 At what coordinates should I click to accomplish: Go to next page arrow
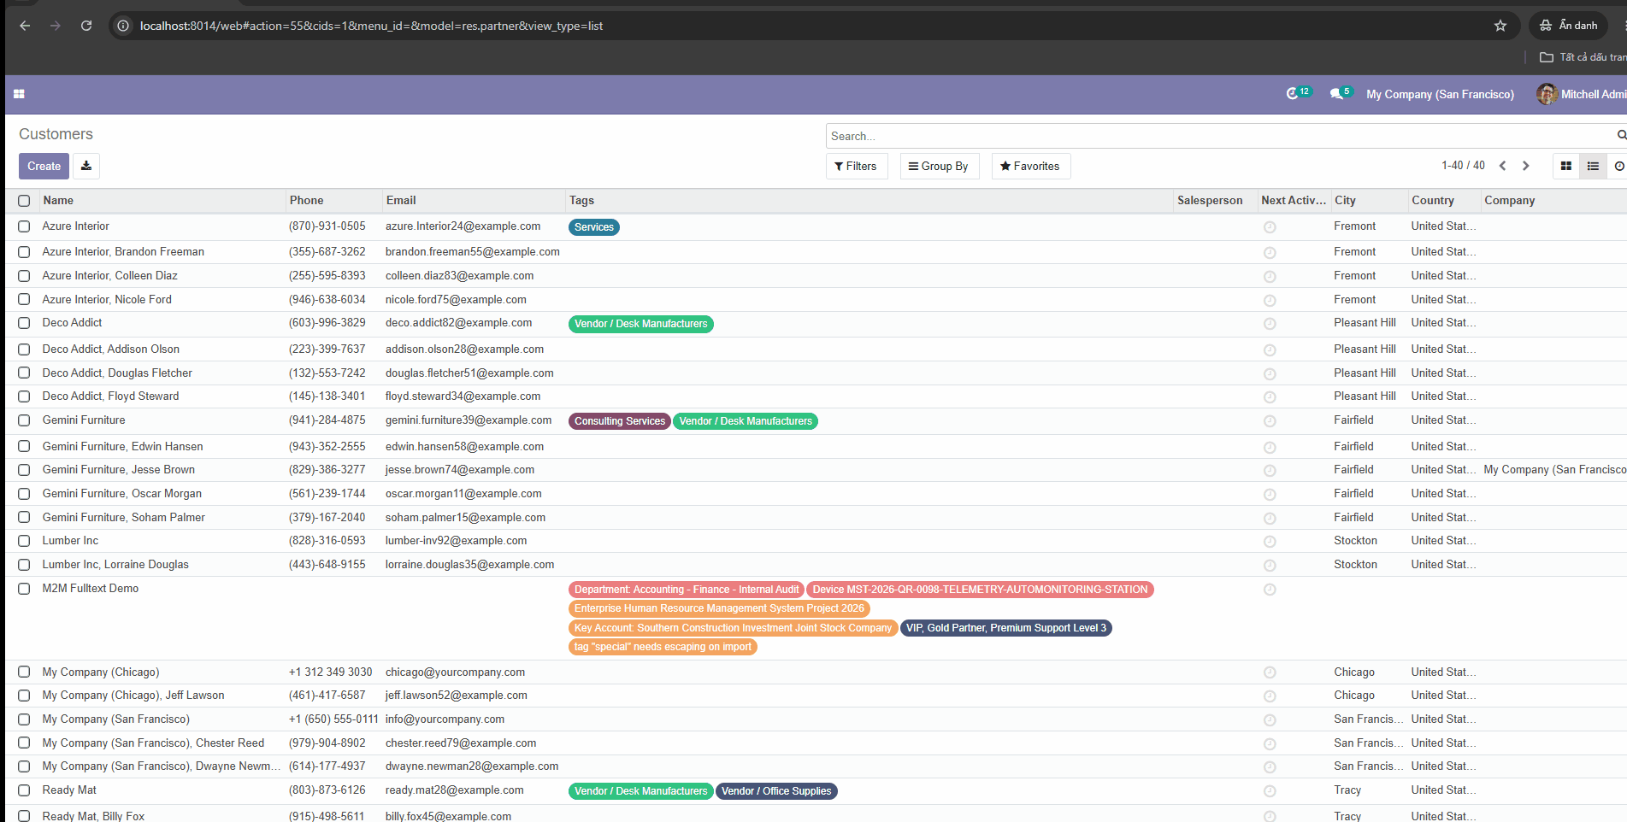pos(1525,166)
